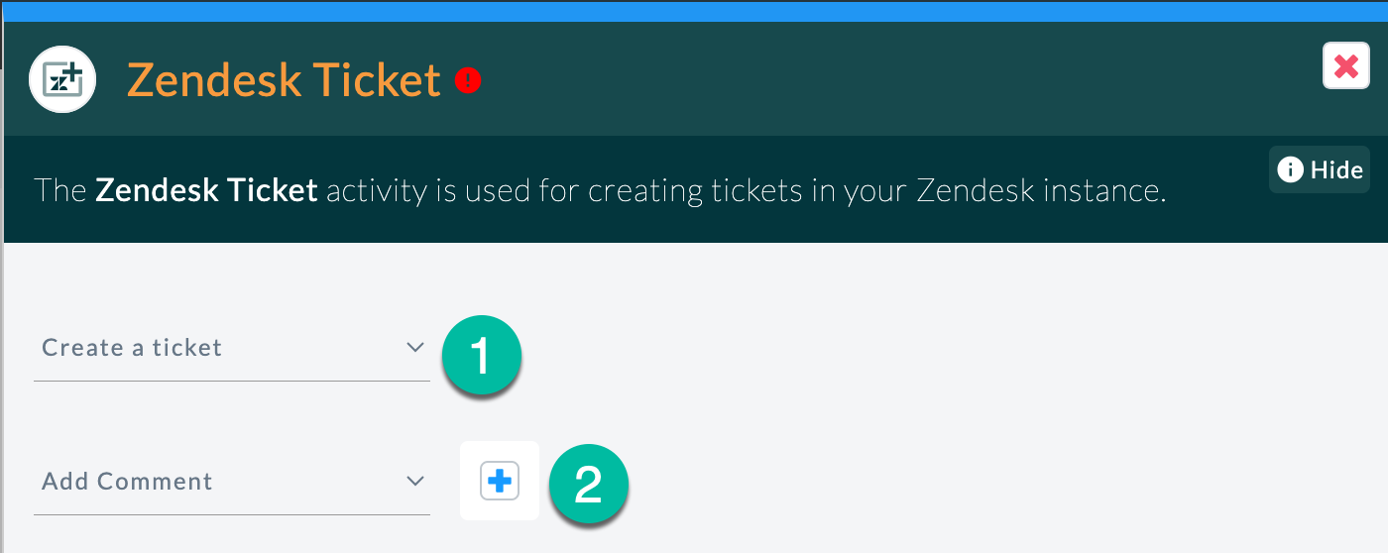This screenshot has width=1388, height=553.
Task: Click the red error alert indicator
Action: point(468,80)
